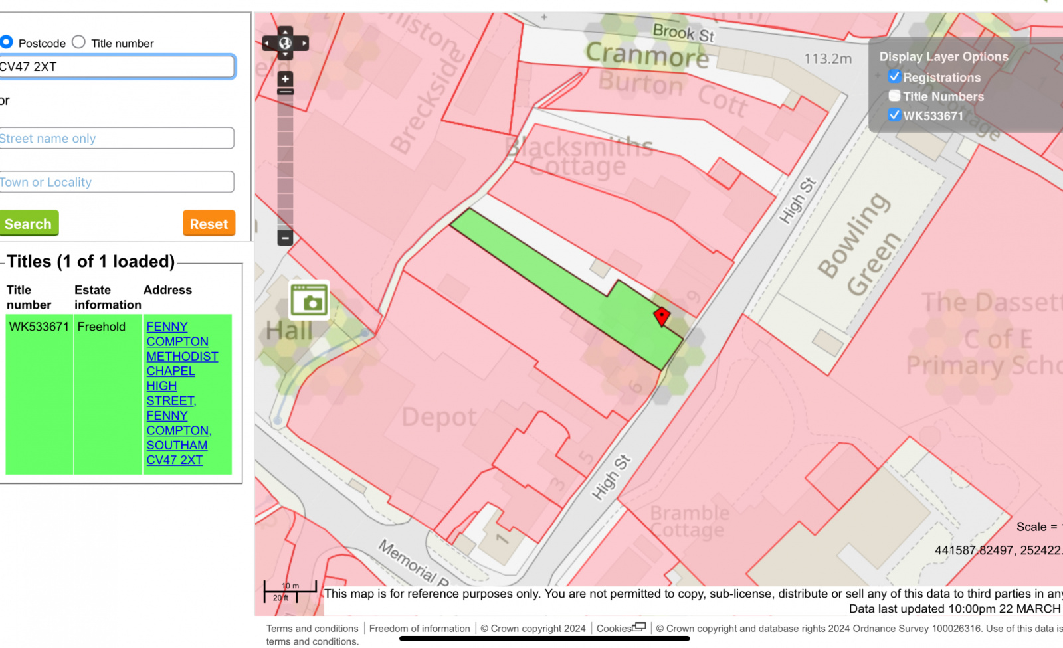Click the Bramble Cottage map label
Viewport: 1063px width, 648px height.
[688, 522]
